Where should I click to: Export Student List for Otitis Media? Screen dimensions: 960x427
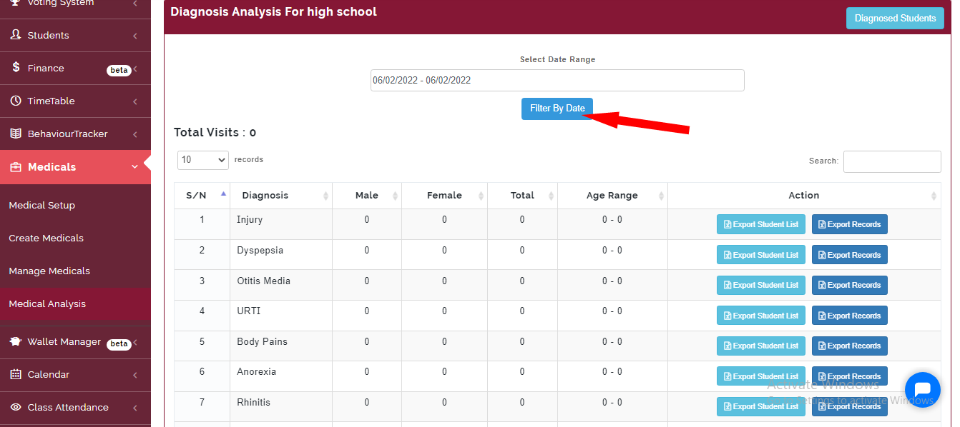761,285
